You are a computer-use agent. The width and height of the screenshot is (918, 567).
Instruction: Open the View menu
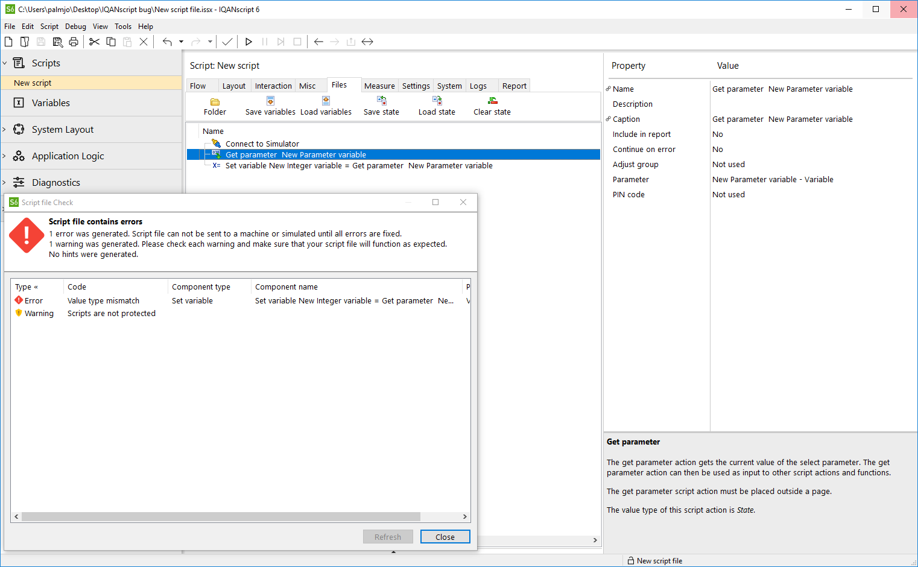pyautogui.click(x=100, y=27)
